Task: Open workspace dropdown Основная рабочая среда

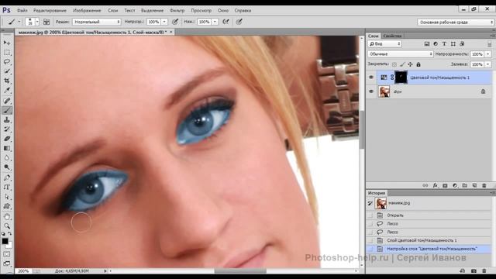Action: 455,22
